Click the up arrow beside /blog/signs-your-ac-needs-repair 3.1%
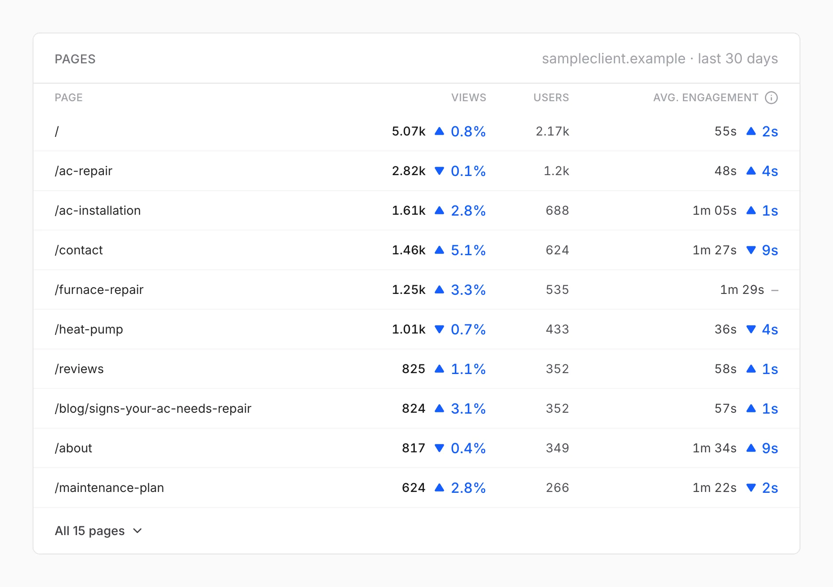This screenshot has height=587, width=833. (439, 408)
